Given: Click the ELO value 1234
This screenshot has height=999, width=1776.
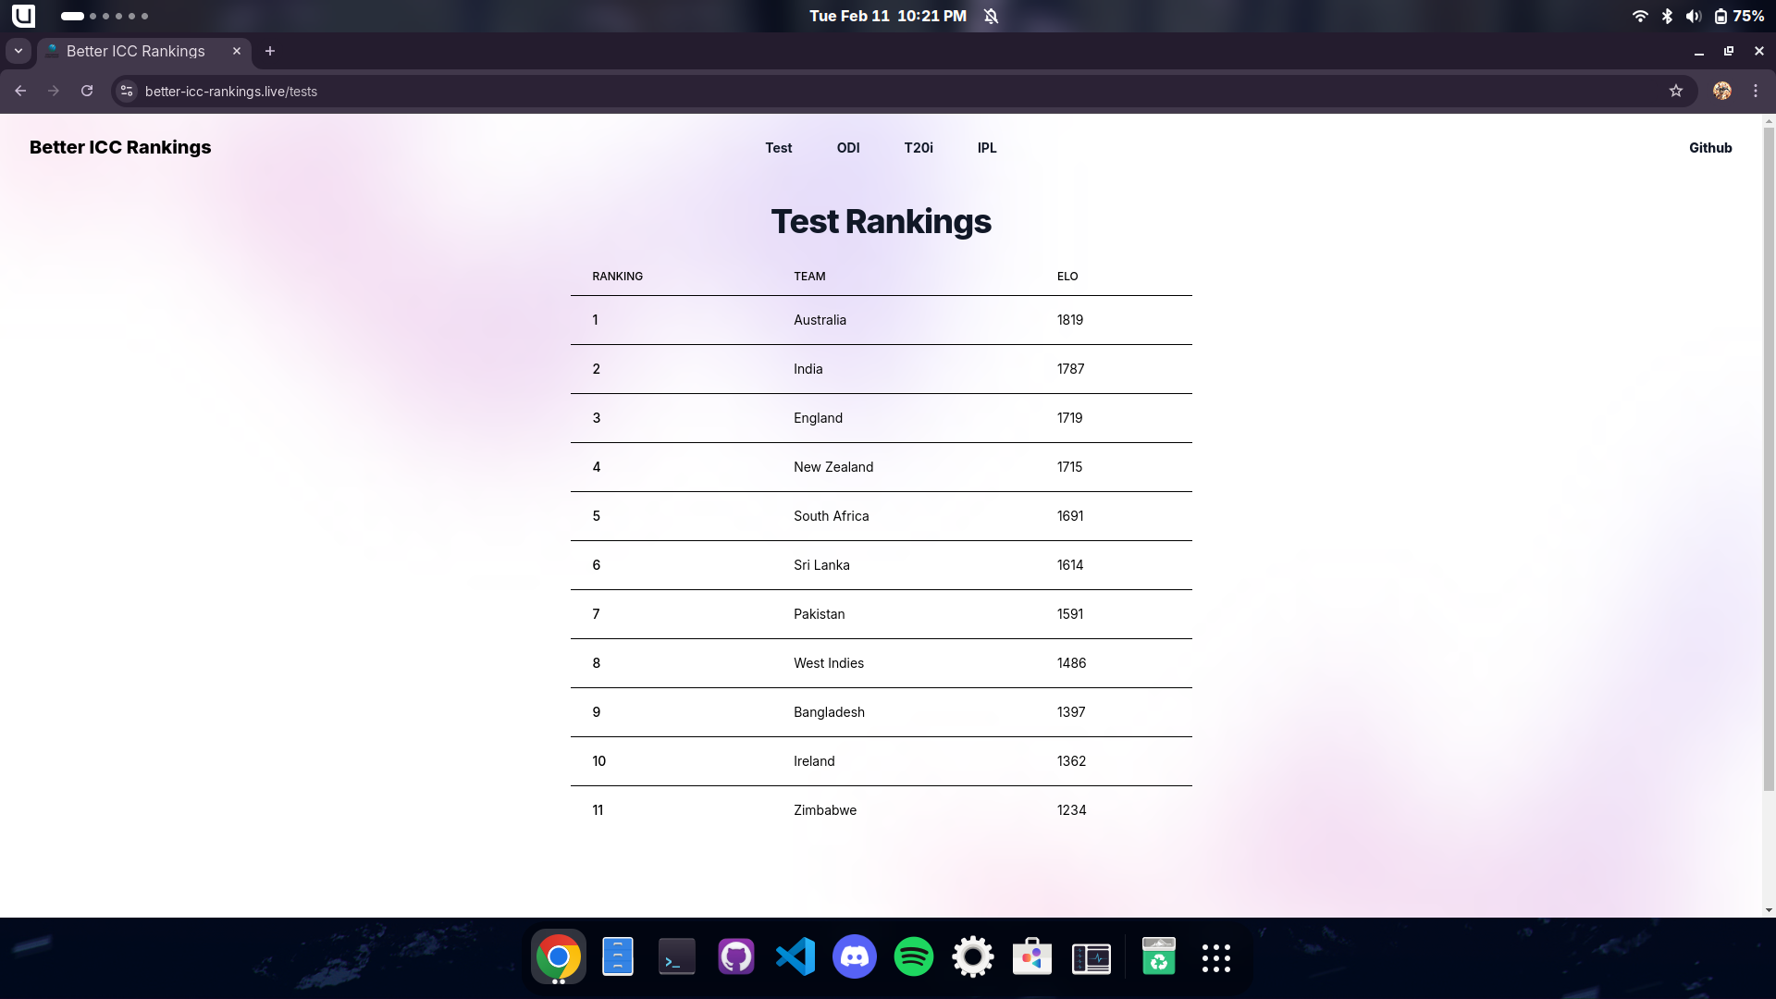Looking at the screenshot, I should coord(1071,810).
